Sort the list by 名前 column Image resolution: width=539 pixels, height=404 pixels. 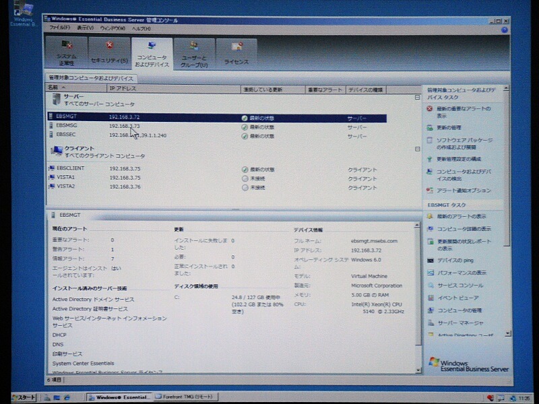(76, 88)
